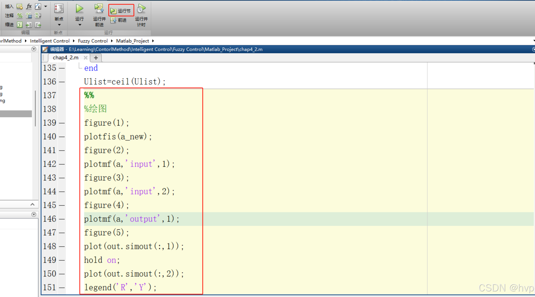The width and height of the screenshot is (535, 297).
Task: Click the Run Section (运行节) button
Action: [121, 11]
